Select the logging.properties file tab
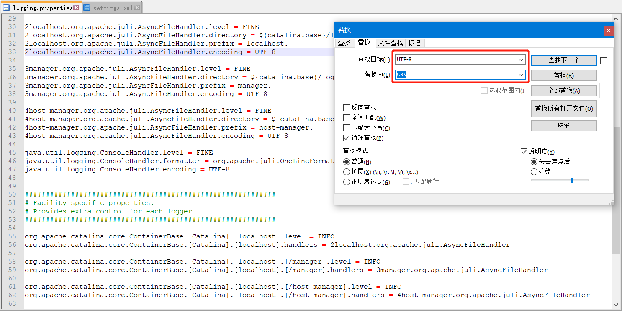Screen dimensions: 622x311 [x=41, y=8]
